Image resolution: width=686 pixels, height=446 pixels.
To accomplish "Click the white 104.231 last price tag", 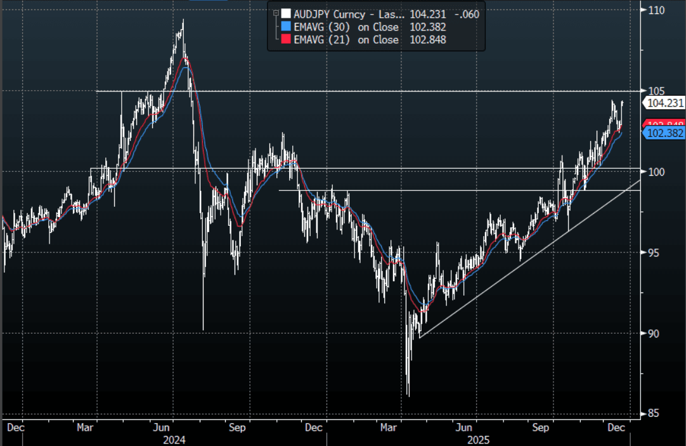I will point(664,103).
